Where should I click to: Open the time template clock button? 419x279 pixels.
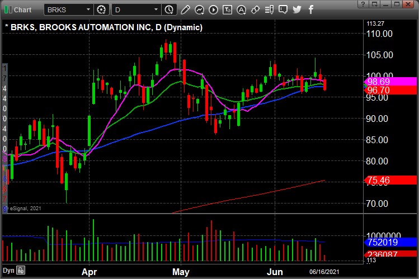click(x=169, y=10)
